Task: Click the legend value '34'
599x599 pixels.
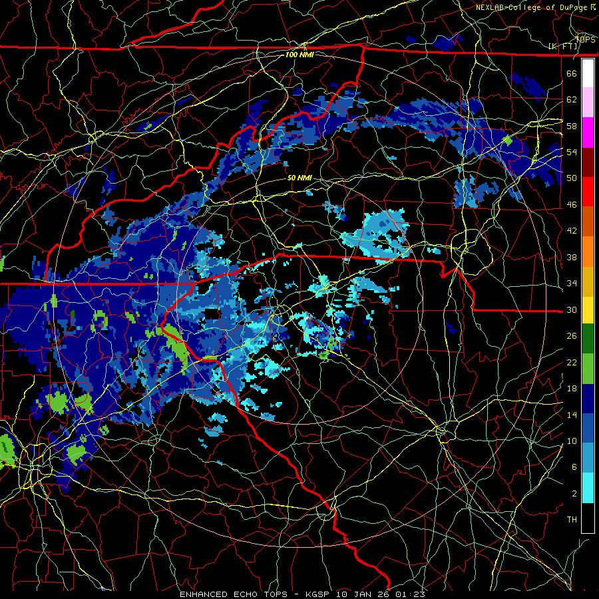Action: (x=572, y=284)
